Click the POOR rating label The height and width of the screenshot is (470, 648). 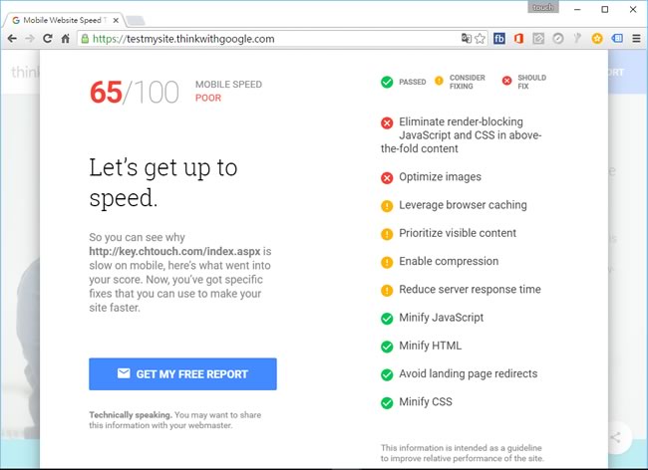pyautogui.click(x=208, y=98)
